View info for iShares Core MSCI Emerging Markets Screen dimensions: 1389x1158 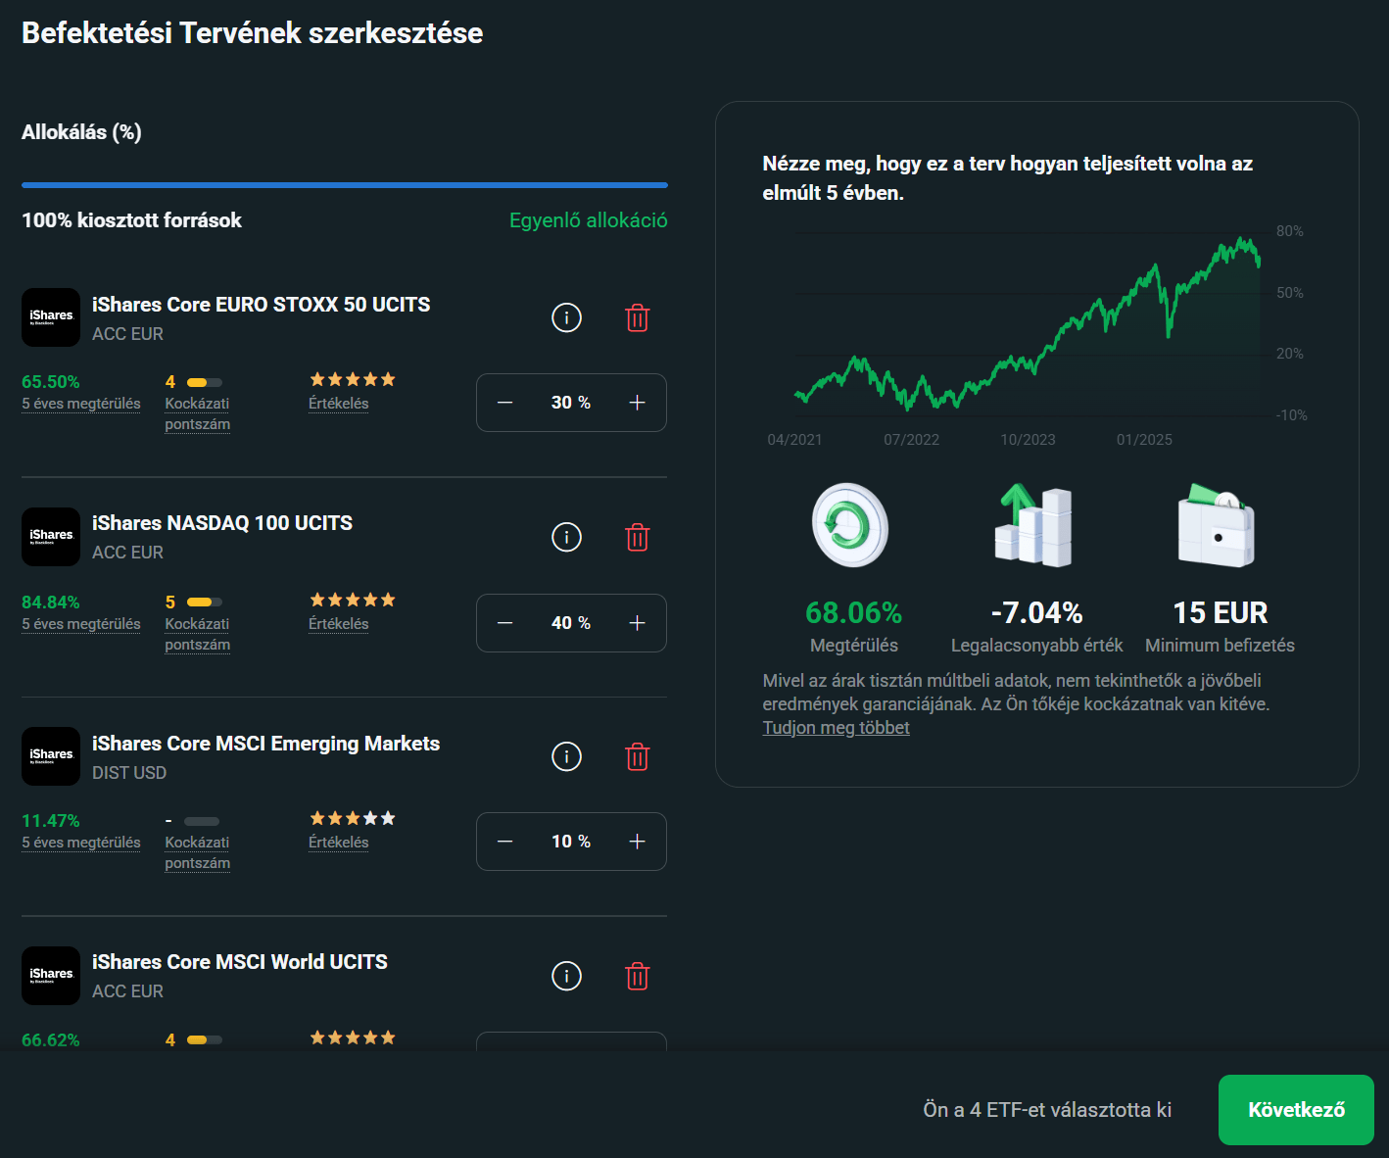point(566,756)
